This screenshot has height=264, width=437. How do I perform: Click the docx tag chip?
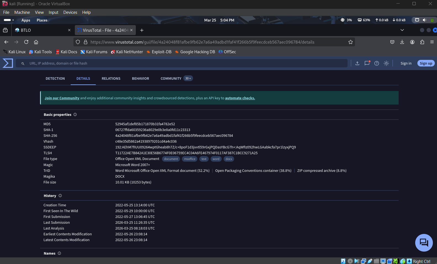229,159
